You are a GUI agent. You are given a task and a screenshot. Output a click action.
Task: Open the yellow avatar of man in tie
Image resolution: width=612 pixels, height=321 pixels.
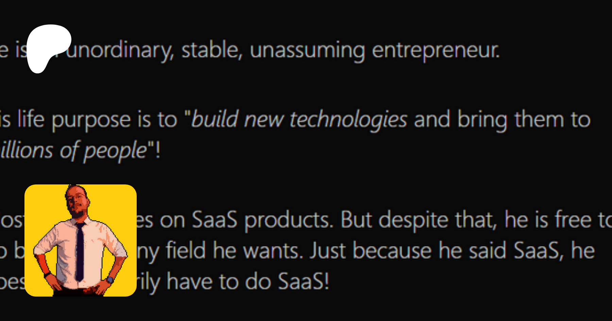81,240
